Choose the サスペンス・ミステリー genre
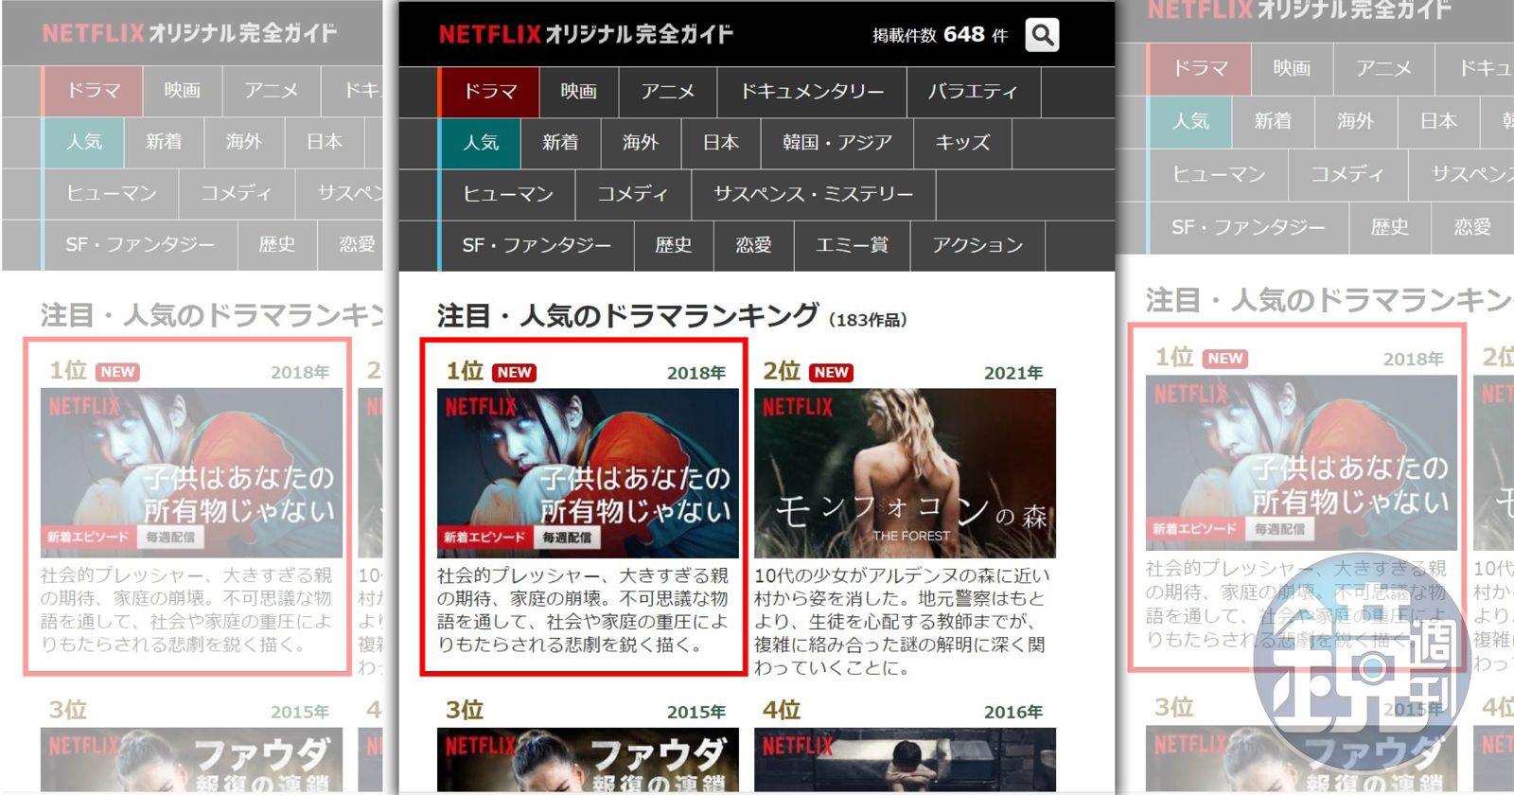The width and height of the screenshot is (1514, 795). (x=813, y=195)
